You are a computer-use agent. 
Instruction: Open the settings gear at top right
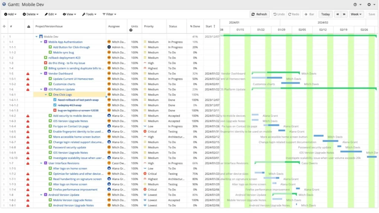pyautogui.click(x=369, y=4)
